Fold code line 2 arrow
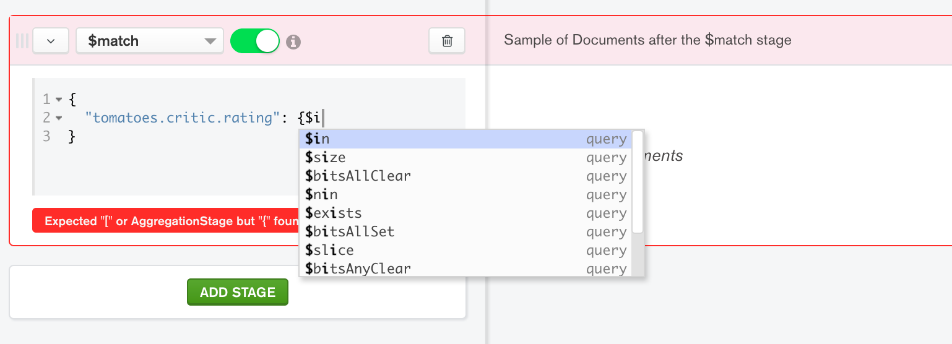 point(59,118)
